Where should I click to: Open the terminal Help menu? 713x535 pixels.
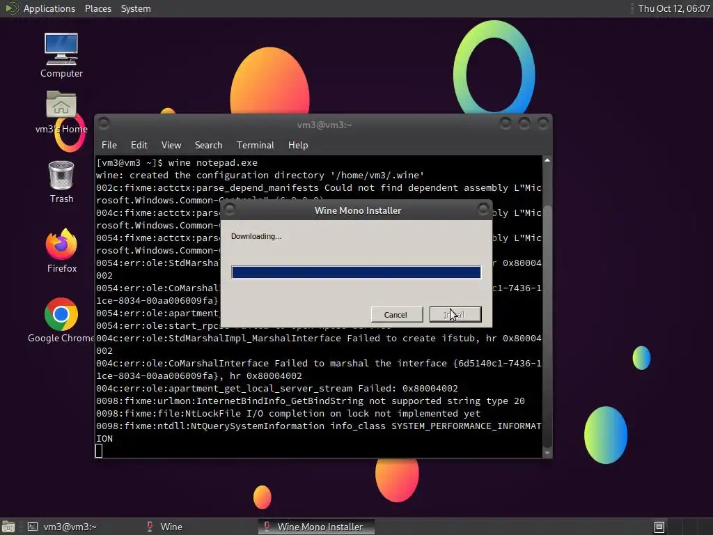[298, 145]
